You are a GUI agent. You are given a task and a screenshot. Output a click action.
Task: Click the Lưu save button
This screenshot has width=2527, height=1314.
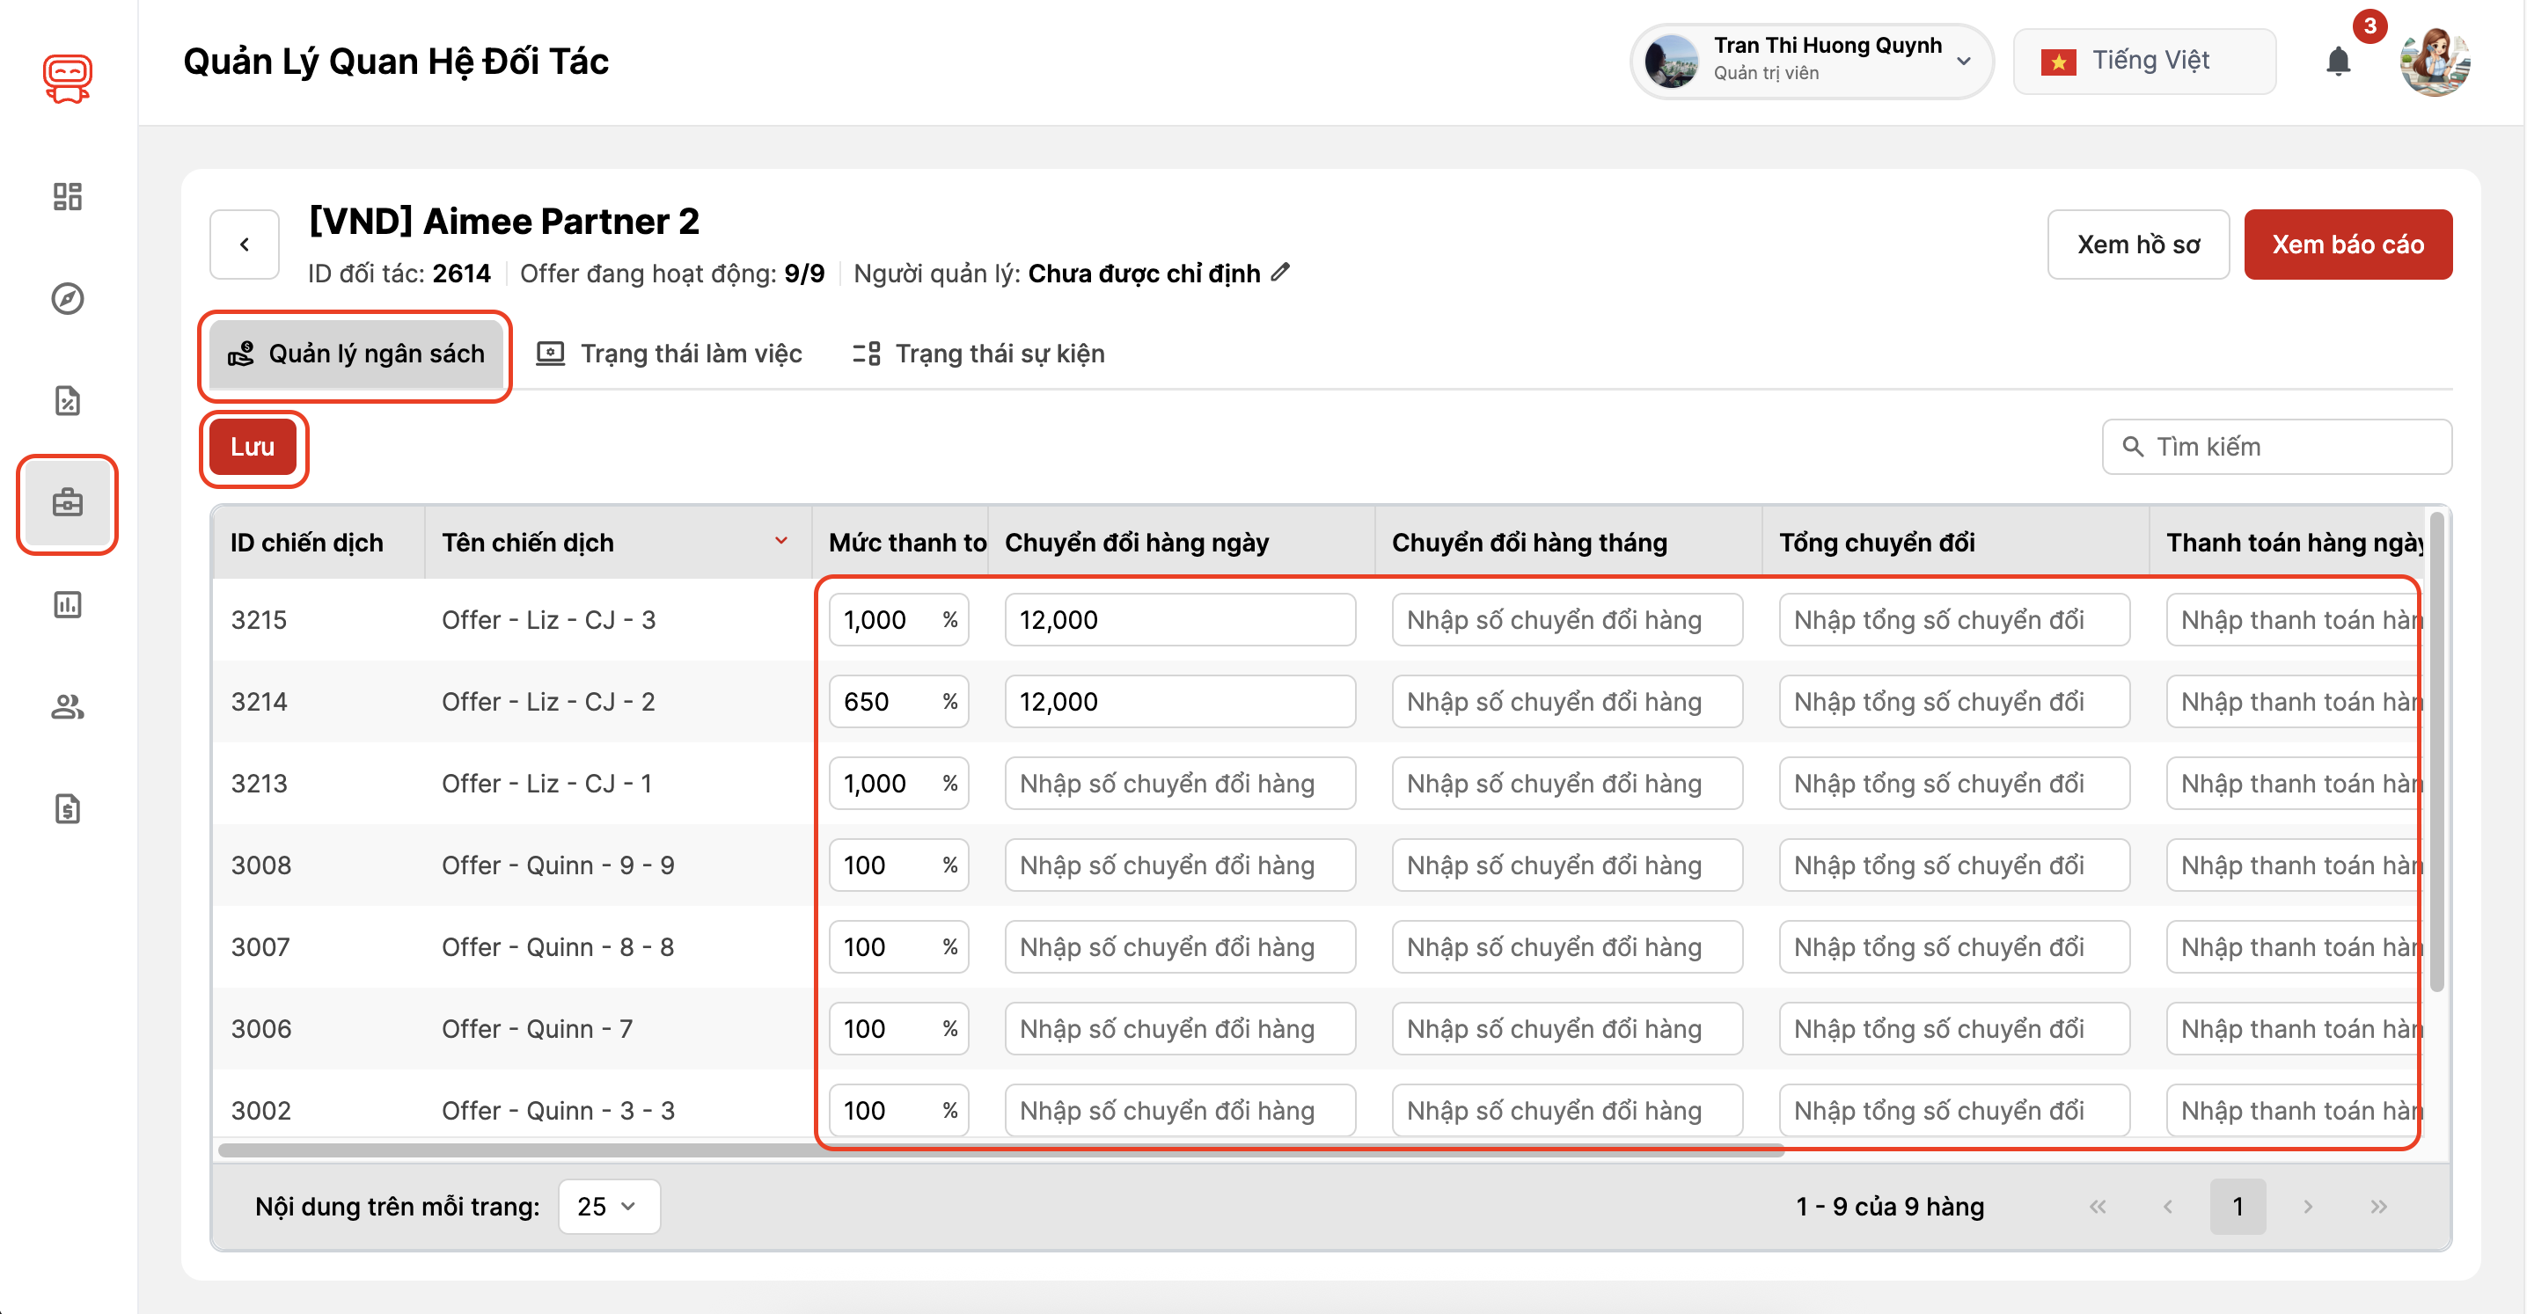253,447
